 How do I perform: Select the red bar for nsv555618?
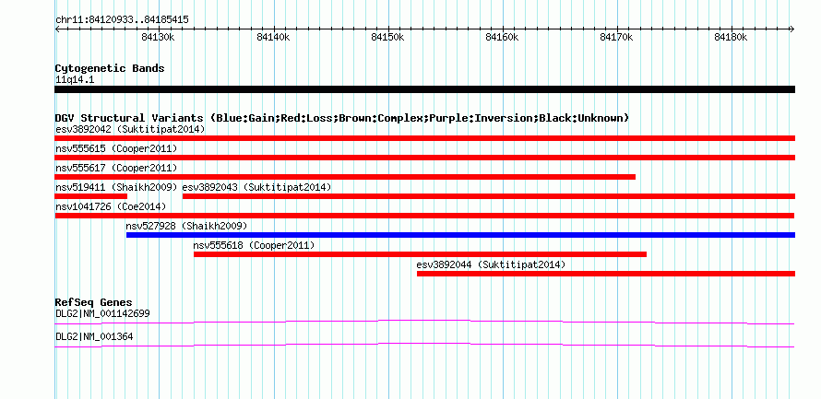pos(420,254)
